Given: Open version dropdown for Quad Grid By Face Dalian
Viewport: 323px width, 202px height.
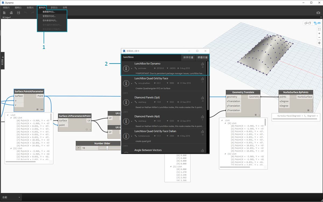Looking at the screenshot, I should (x=132, y=136).
